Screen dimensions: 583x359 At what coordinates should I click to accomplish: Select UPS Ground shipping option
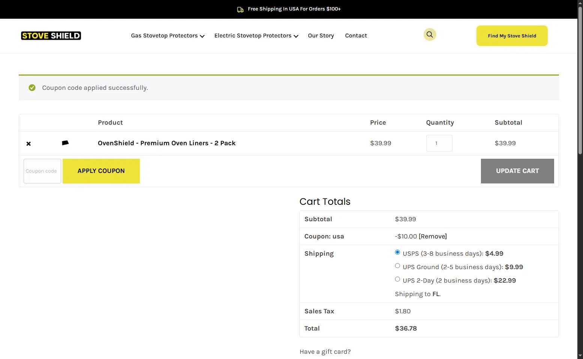pos(397,266)
